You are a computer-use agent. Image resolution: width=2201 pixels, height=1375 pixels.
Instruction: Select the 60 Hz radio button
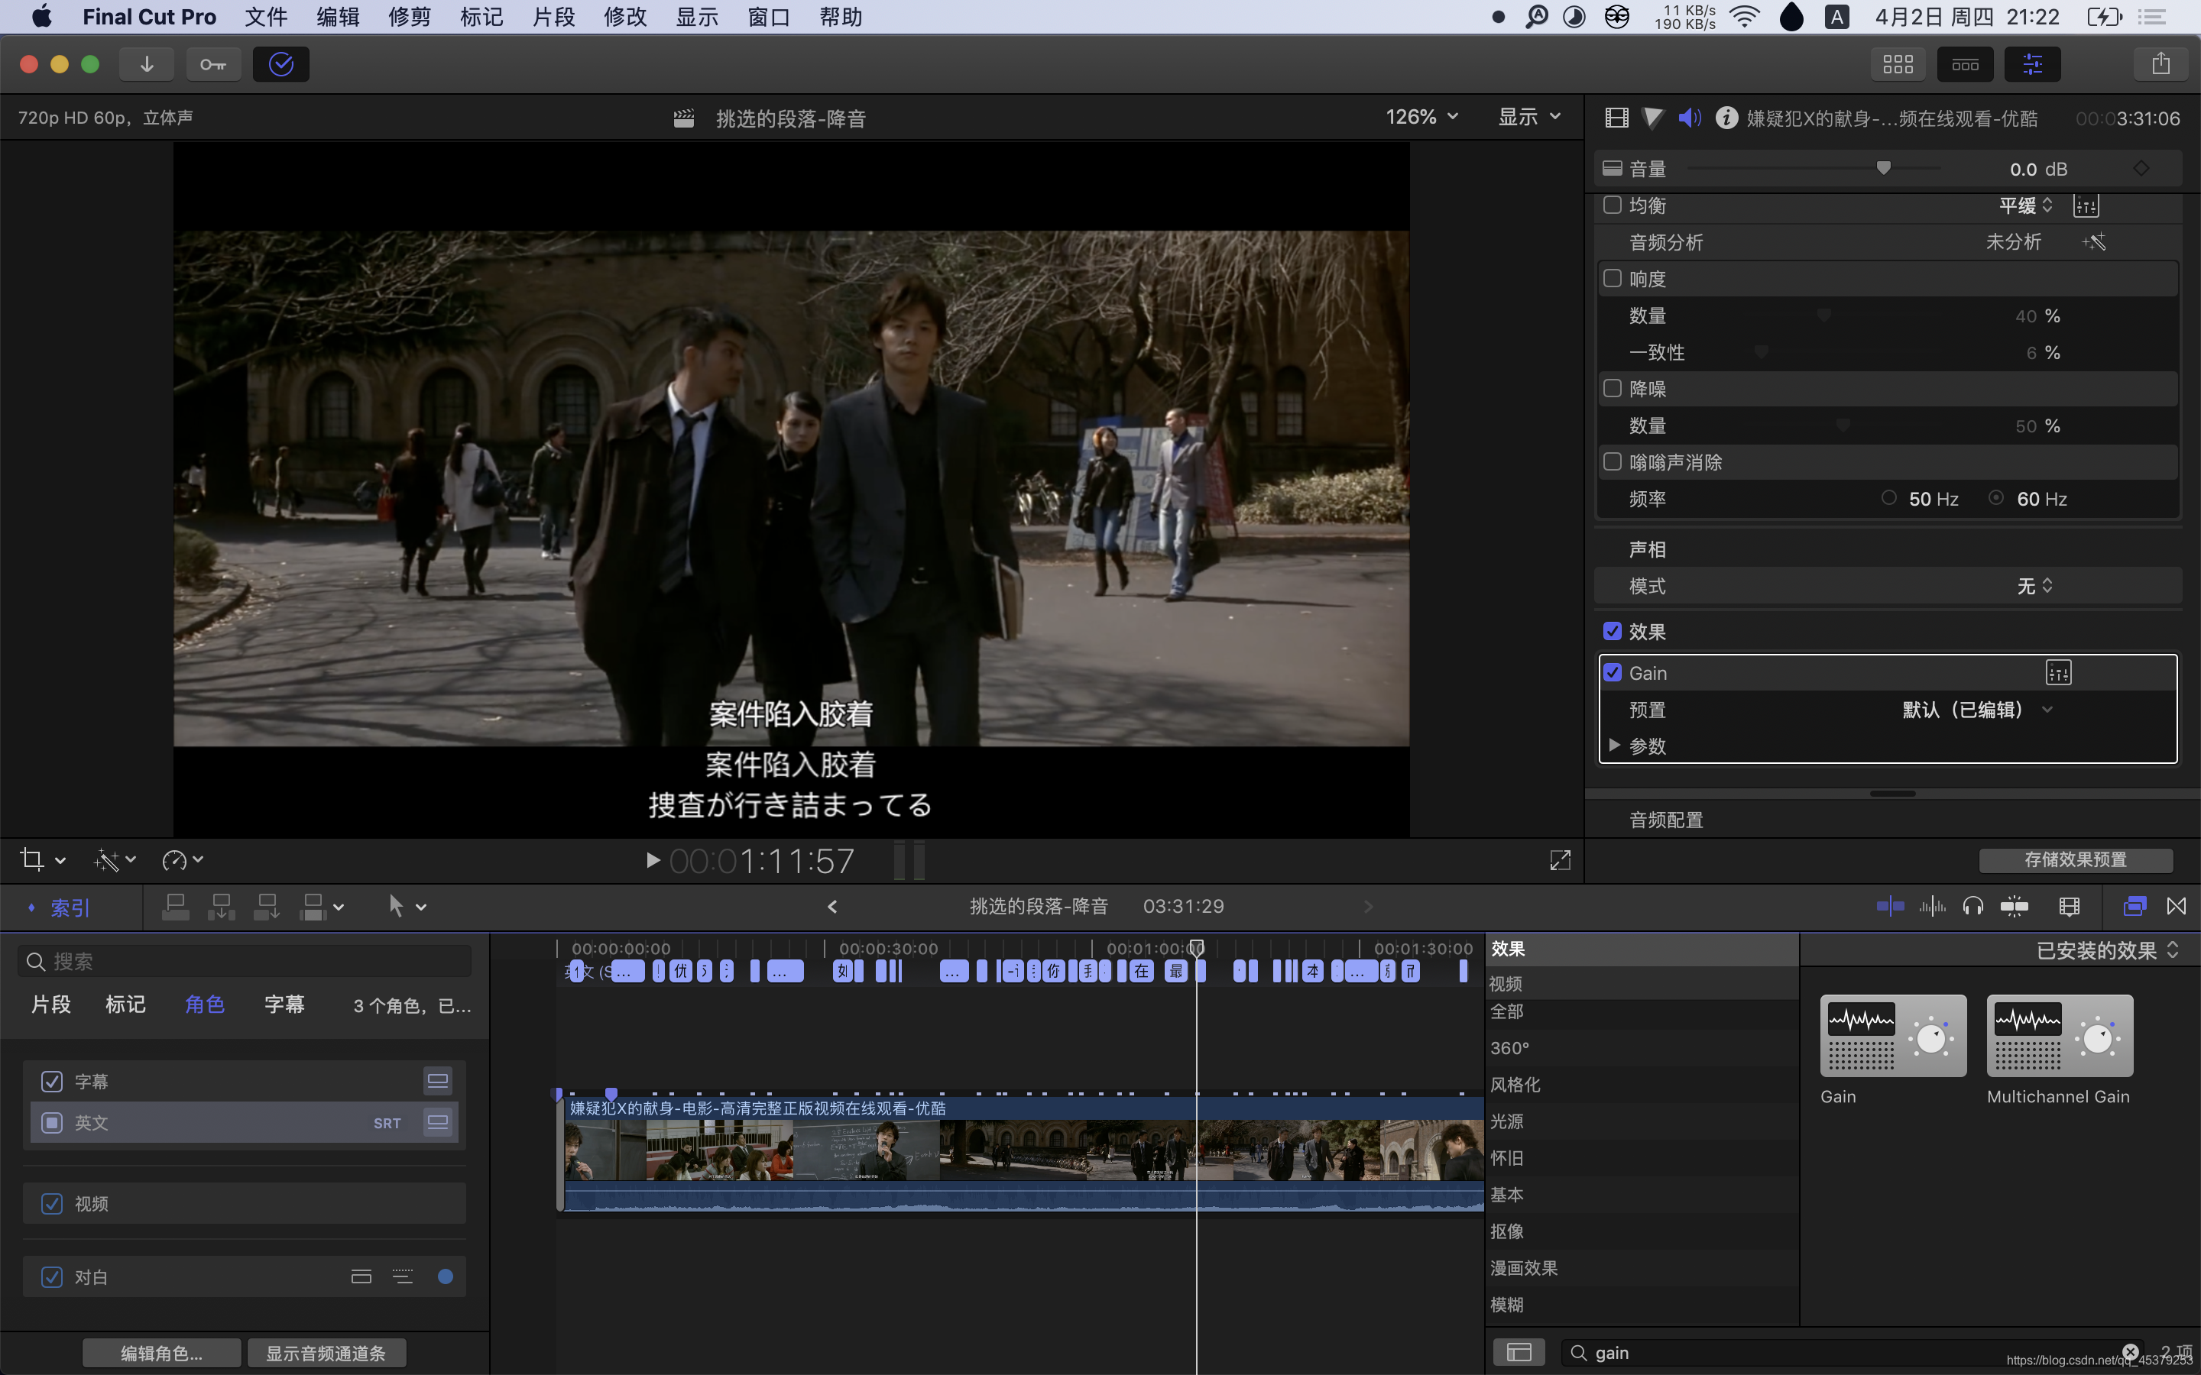tap(1996, 498)
